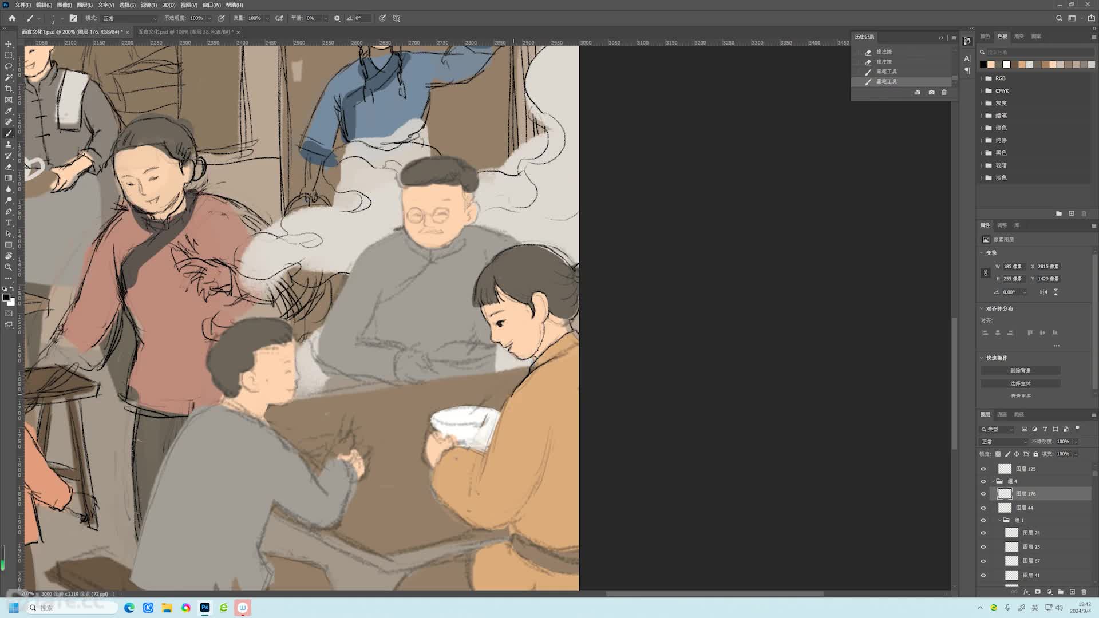Add a layer mask from Layers panel footer
This screenshot has height=618, width=1099.
click(x=1038, y=592)
